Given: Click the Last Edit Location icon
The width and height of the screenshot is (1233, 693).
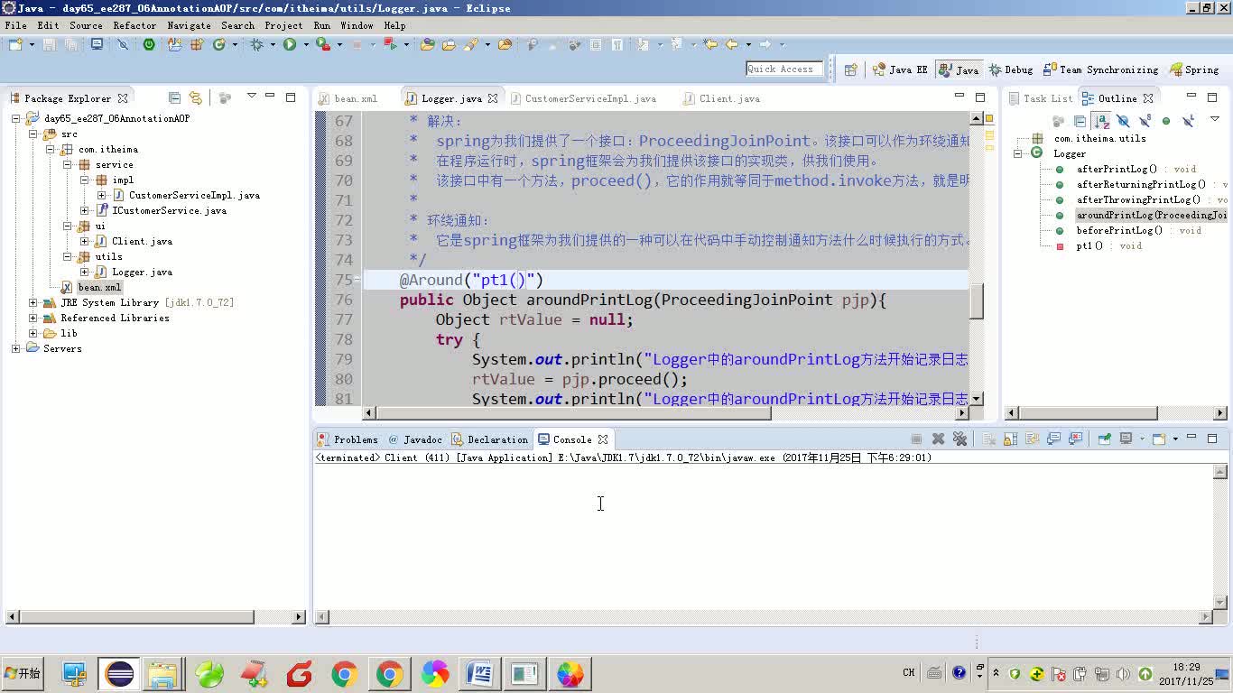Looking at the screenshot, I should [x=710, y=44].
